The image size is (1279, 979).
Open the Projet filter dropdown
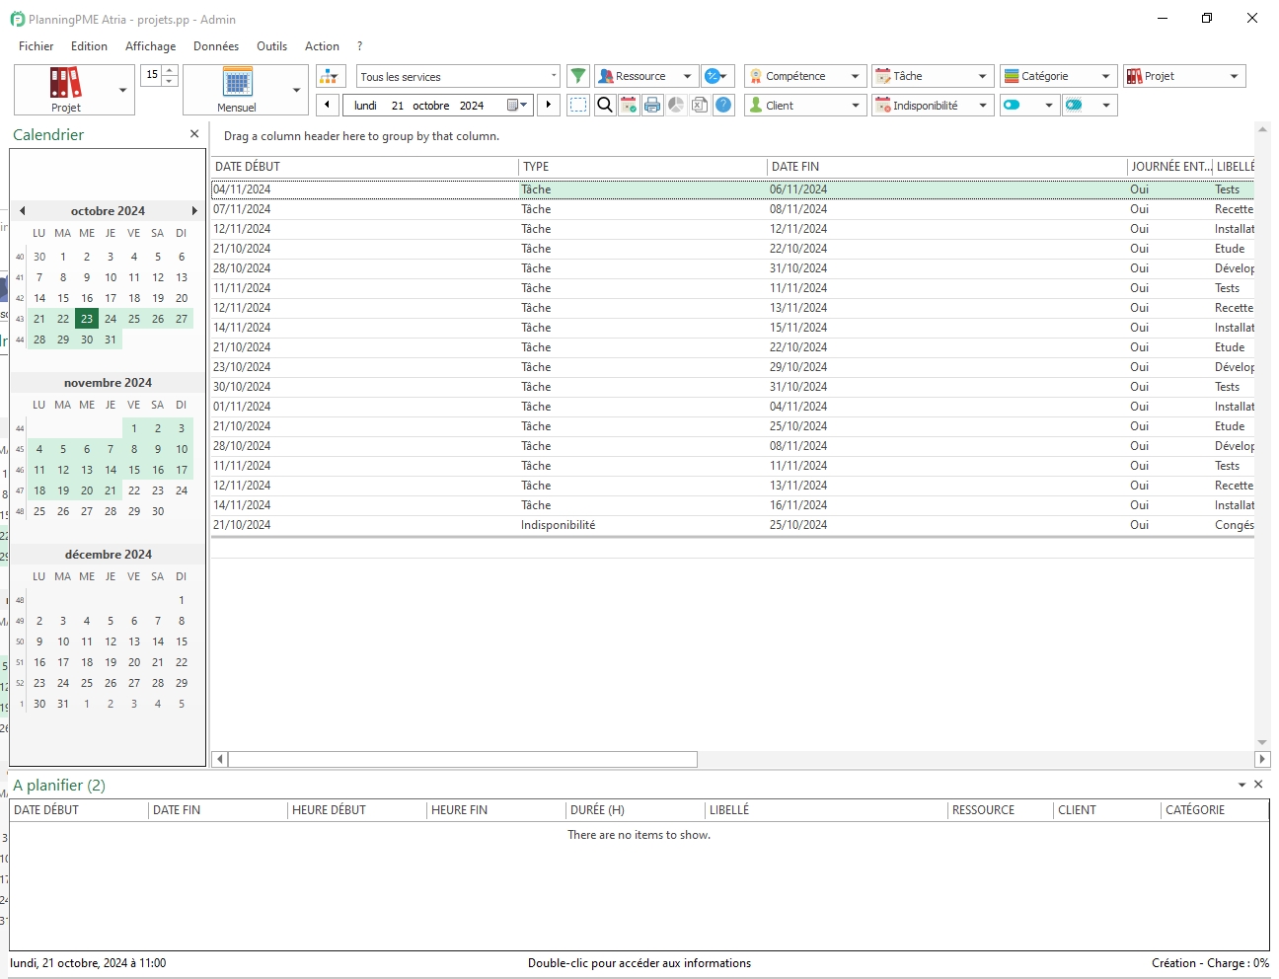1184,76
